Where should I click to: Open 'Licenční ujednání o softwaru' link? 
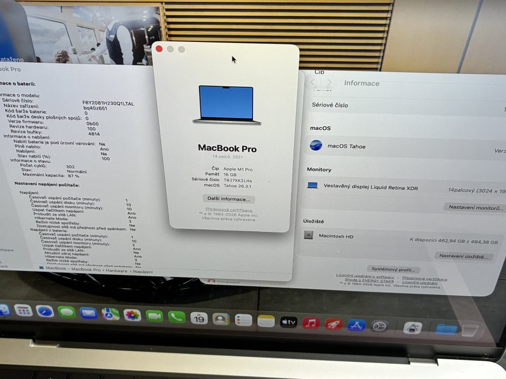click(x=365, y=277)
